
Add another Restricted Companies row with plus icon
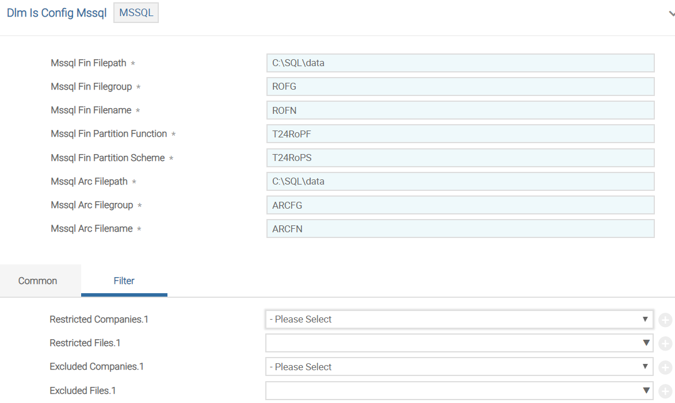point(665,320)
